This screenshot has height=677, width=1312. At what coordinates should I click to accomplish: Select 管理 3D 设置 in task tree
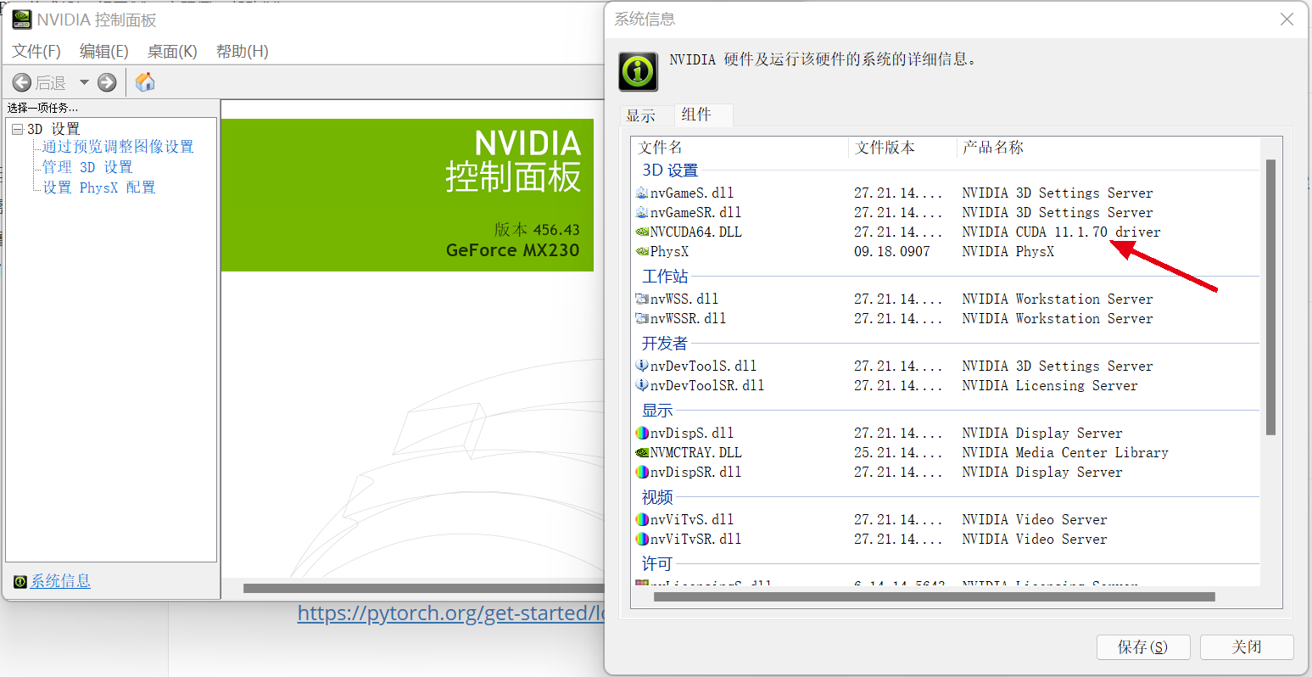(87, 167)
